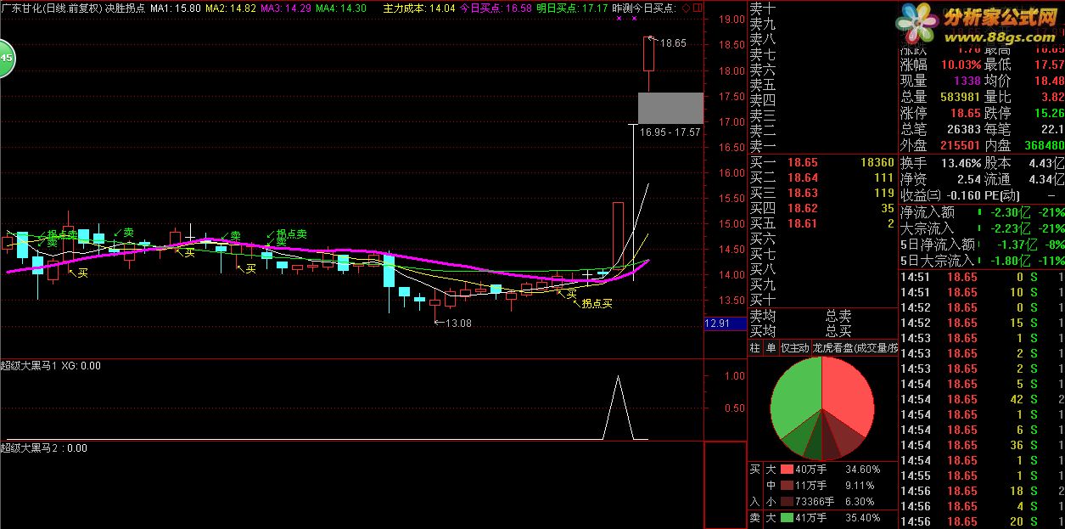
Task: Click the tall red limit-up candle near 18.65
Action: (x=649, y=54)
